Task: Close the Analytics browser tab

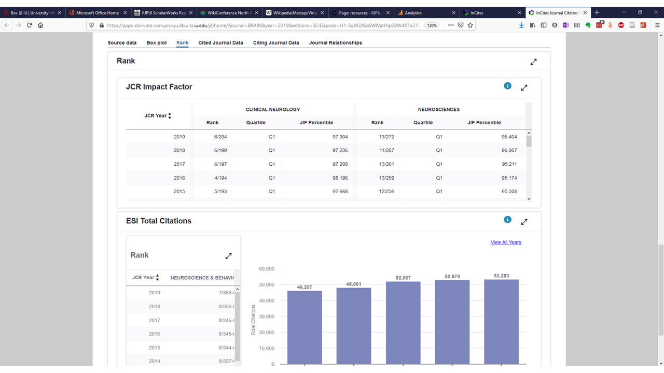Action: click(x=454, y=12)
